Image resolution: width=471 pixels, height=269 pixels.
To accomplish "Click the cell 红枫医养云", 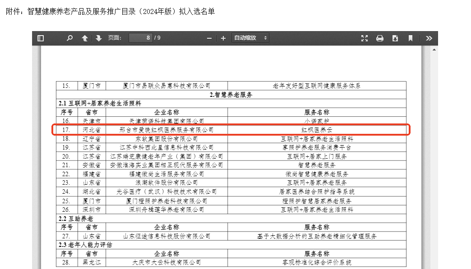I will click(x=317, y=130).
